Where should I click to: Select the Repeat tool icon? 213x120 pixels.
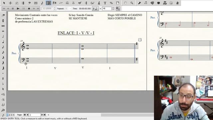coord(86,3)
